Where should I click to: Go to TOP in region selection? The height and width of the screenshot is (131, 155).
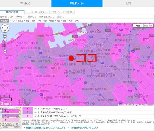13,21
